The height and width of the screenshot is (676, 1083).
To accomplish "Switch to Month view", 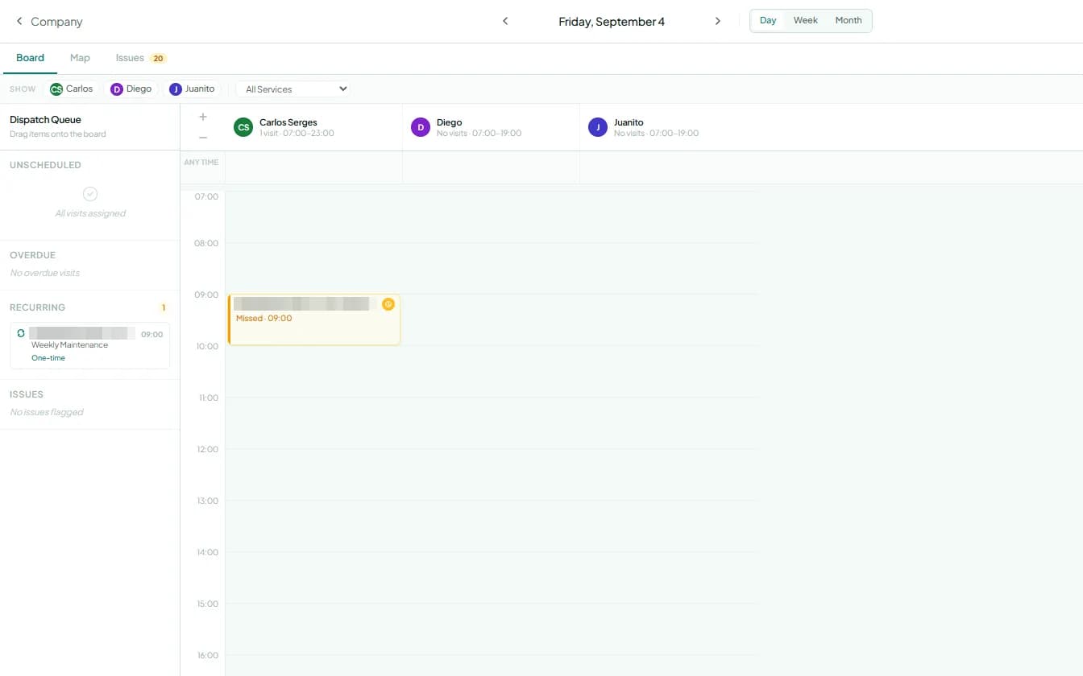I will click(849, 21).
